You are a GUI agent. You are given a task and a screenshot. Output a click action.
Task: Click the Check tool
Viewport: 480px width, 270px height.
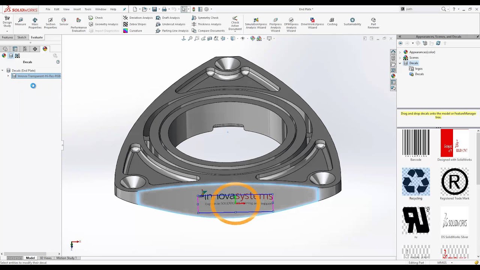point(96,18)
